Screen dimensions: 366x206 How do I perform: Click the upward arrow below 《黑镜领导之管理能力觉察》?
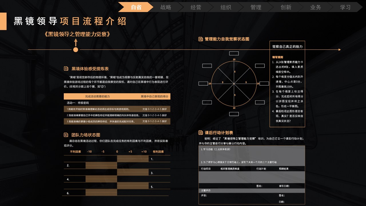pyautogui.click(x=76, y=42)
